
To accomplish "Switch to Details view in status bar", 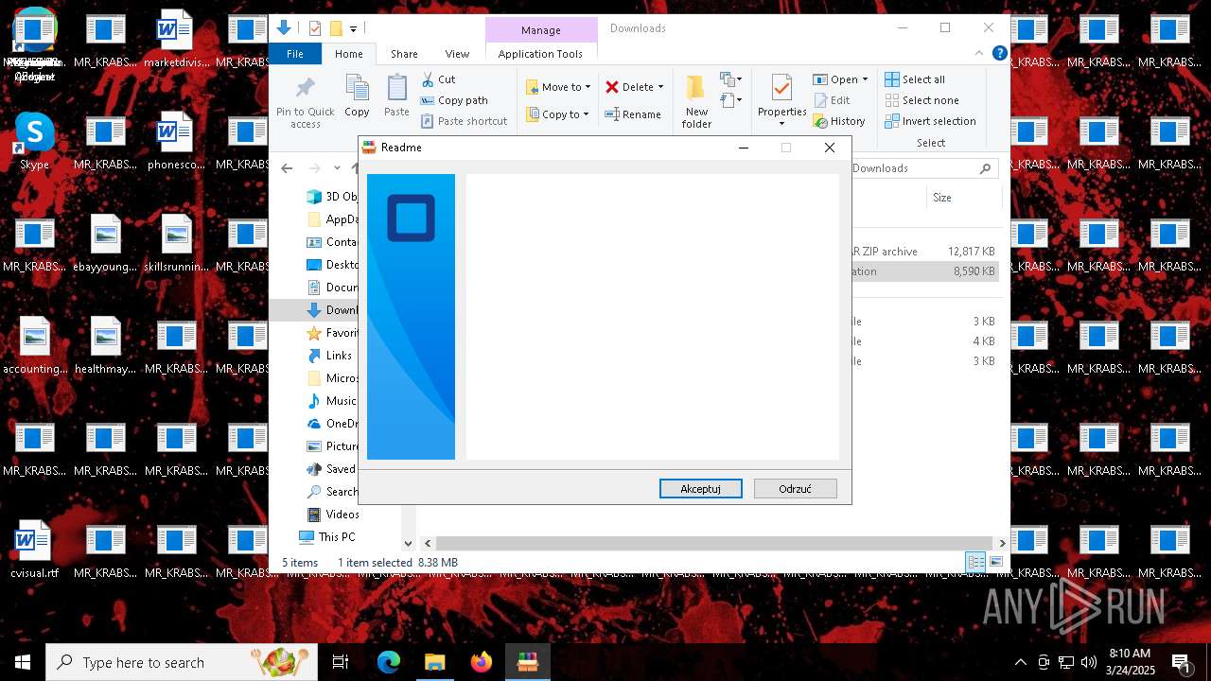I will [975, 563].
